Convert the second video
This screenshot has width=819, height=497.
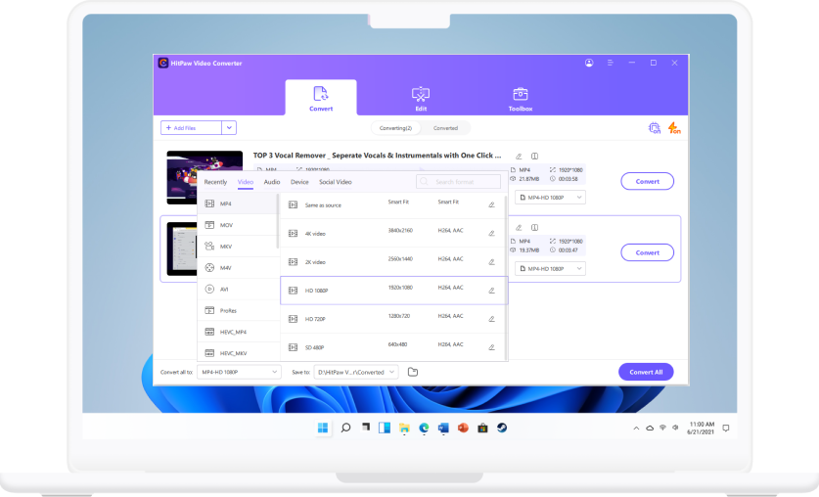coord(647,252)
